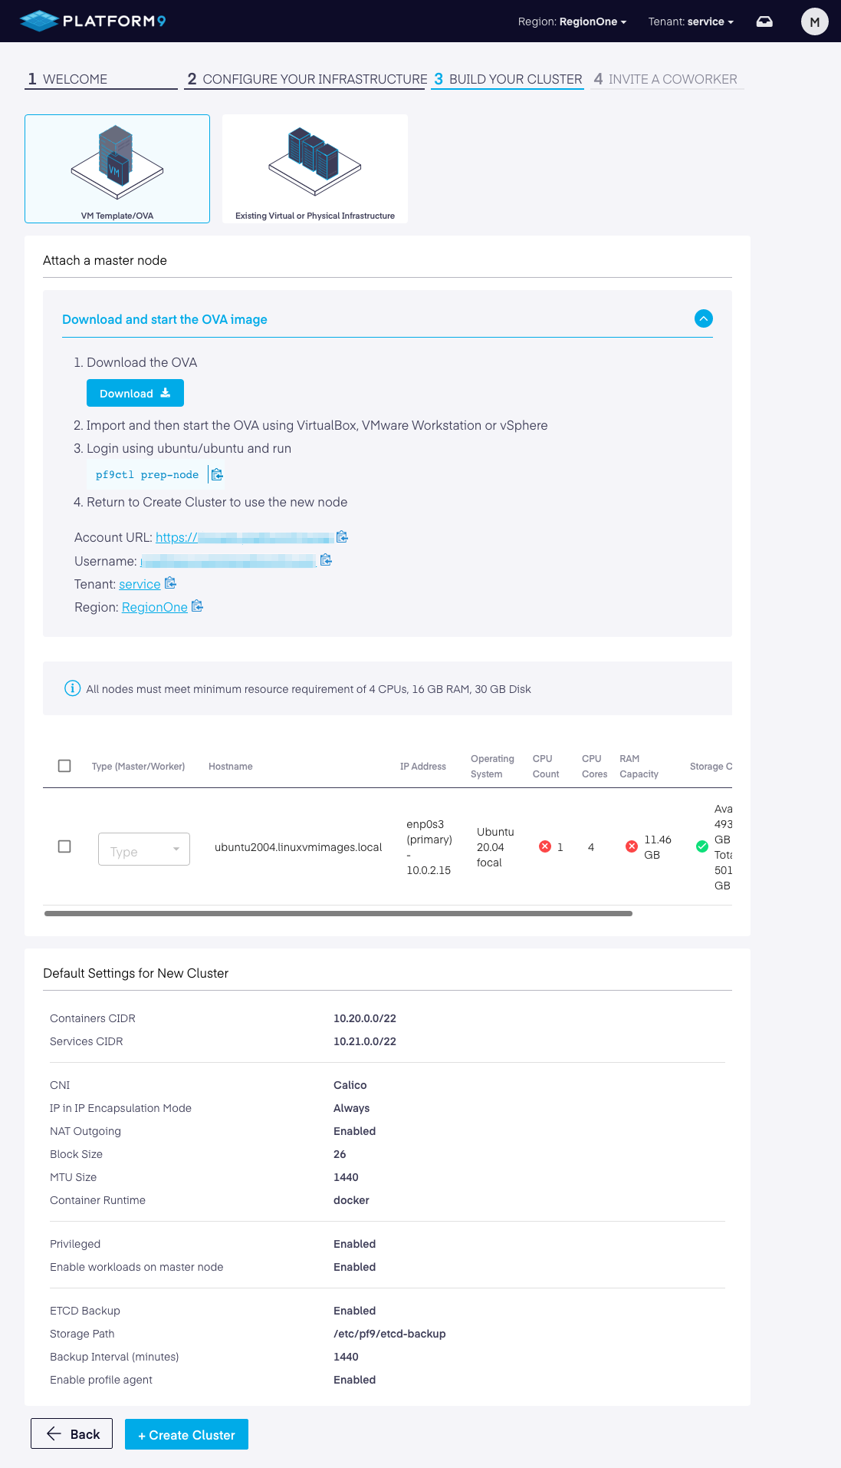The width and height of the screenshot is (841, 1468).
Task: Open the Region RegionOne dropdown
Action: click(x=572, y=21)
